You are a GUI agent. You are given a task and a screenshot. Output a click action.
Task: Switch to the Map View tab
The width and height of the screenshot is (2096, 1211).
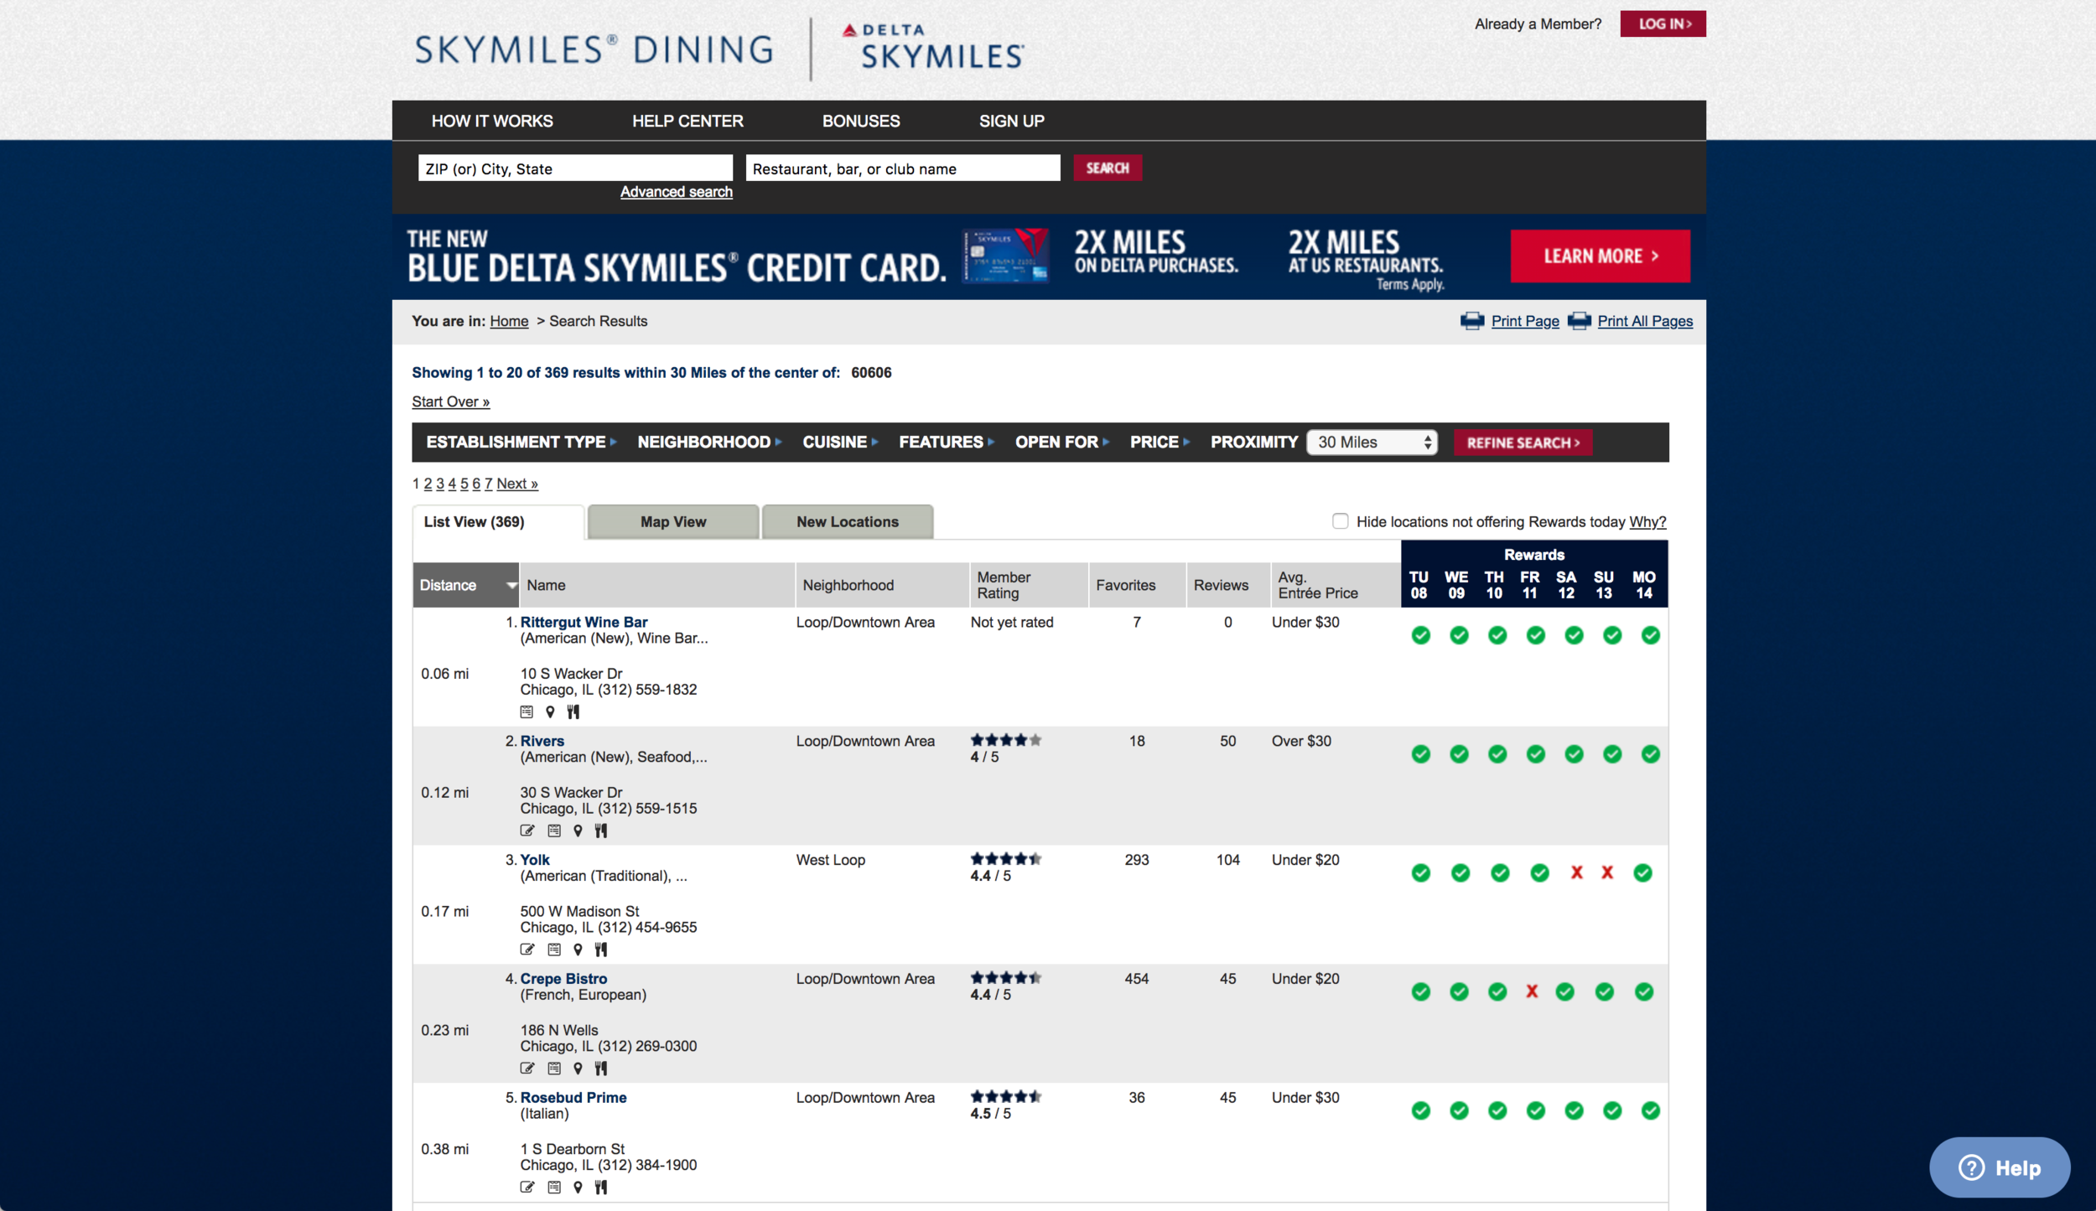(673, 522)
